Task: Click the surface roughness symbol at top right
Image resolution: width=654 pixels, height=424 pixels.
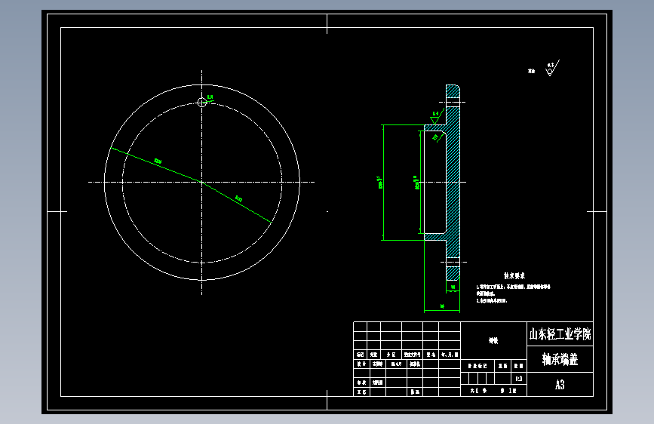Action: [552, 69]
